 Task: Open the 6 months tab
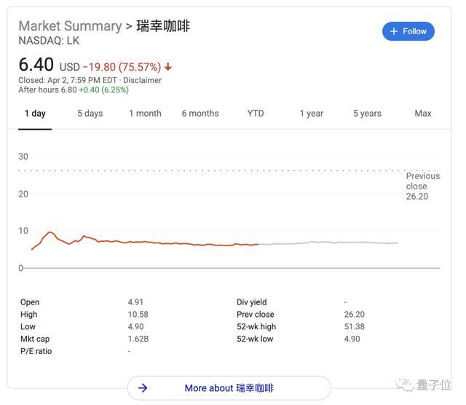[200, 114]
